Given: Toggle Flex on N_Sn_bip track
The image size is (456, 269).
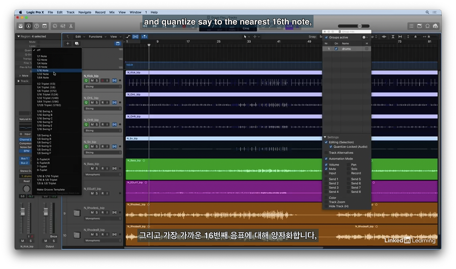Looking at the screenshot, I should click(114, 147).
